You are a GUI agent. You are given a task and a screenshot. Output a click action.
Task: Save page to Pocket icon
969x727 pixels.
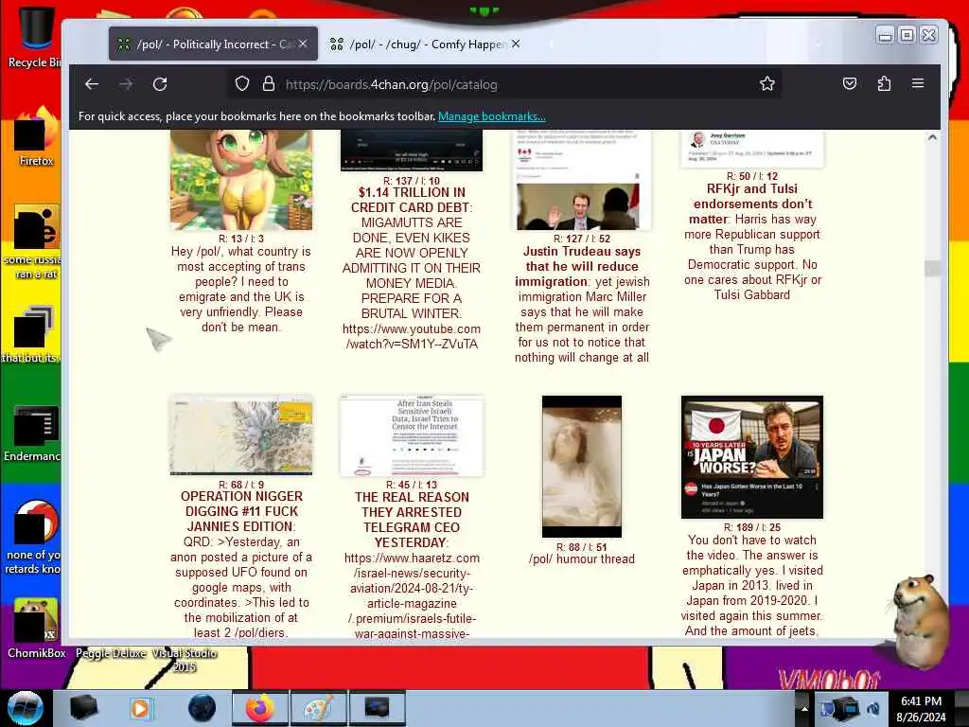(850, 83)
